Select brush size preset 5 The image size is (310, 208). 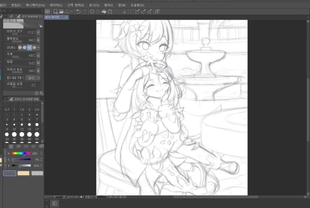(x=22, y=117)
